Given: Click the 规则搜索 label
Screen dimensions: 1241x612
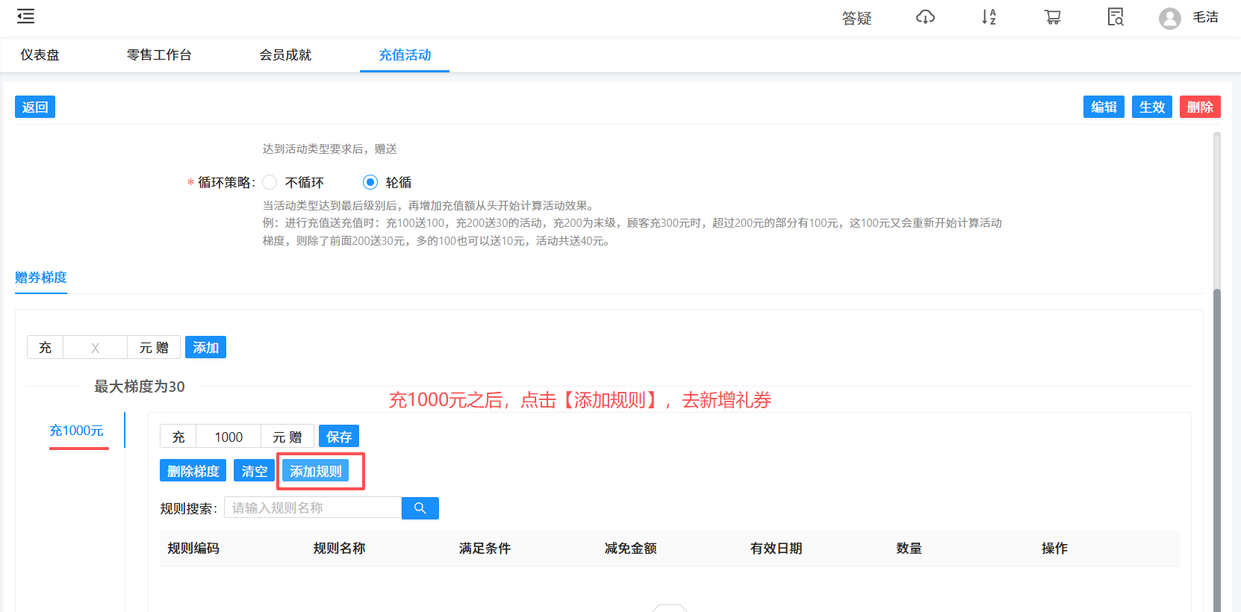Looking at the screenshot, I should click(189, 508).
